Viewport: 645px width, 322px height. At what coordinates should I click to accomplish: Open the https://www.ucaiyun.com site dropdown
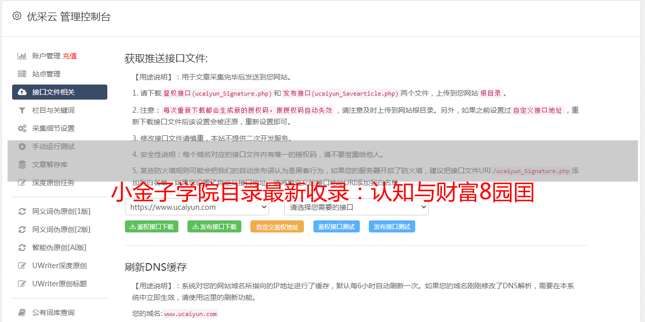tap(197, 207)
